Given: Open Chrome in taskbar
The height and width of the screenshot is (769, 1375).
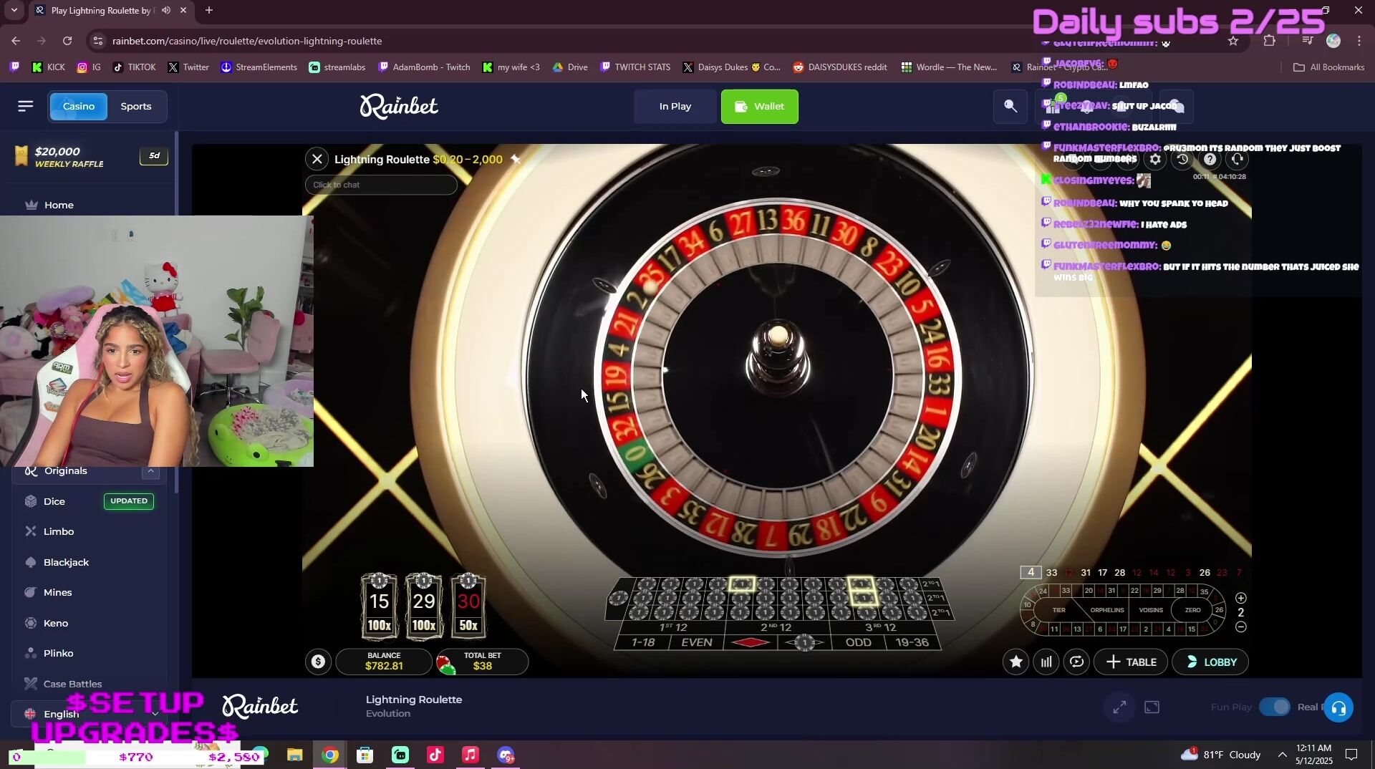Looking at the screenshot, I should tap(329, 755).
